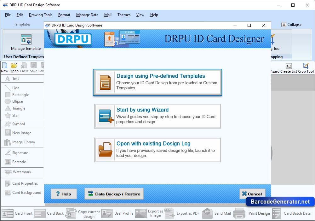
Task: Click the New document icon
Action: coord(5,65)
